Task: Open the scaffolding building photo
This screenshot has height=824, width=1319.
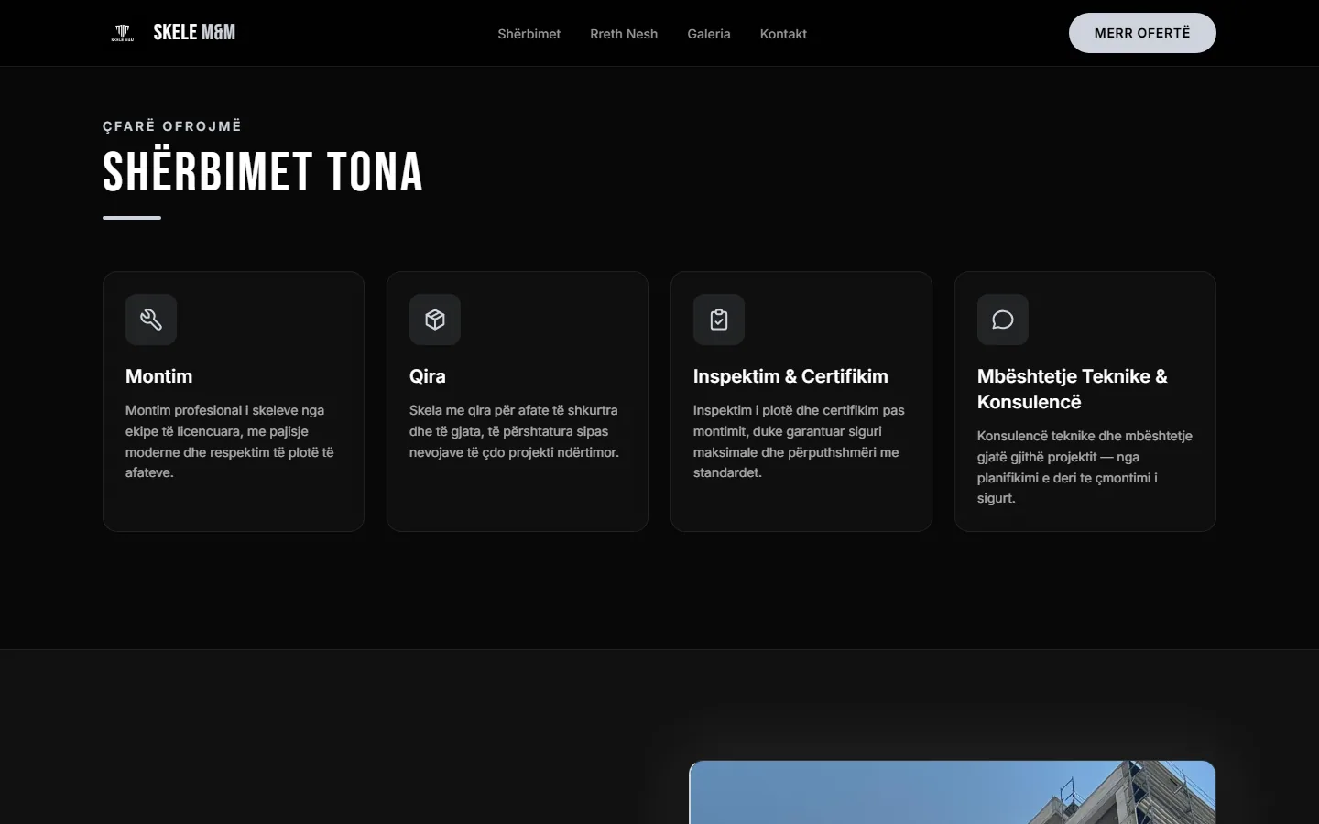Action: pos(953,793)
